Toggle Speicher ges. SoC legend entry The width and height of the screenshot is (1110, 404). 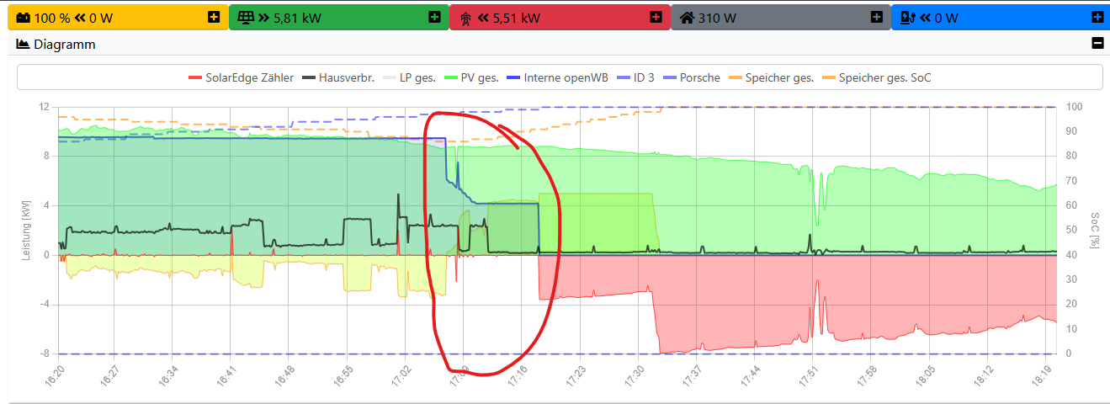coord(876,77)
